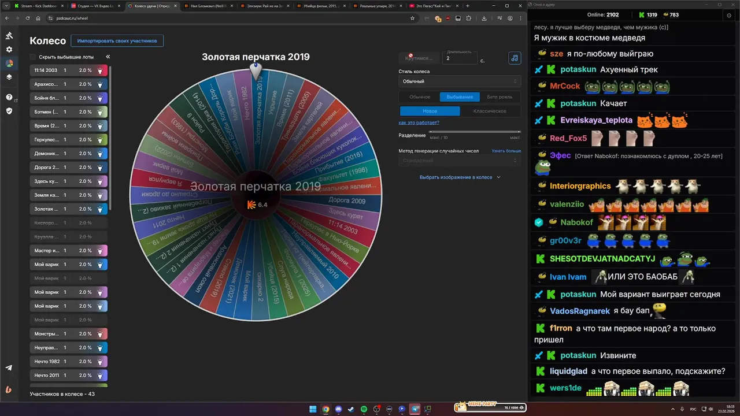Open the layers stack sidebar icon

pos(9,77)
